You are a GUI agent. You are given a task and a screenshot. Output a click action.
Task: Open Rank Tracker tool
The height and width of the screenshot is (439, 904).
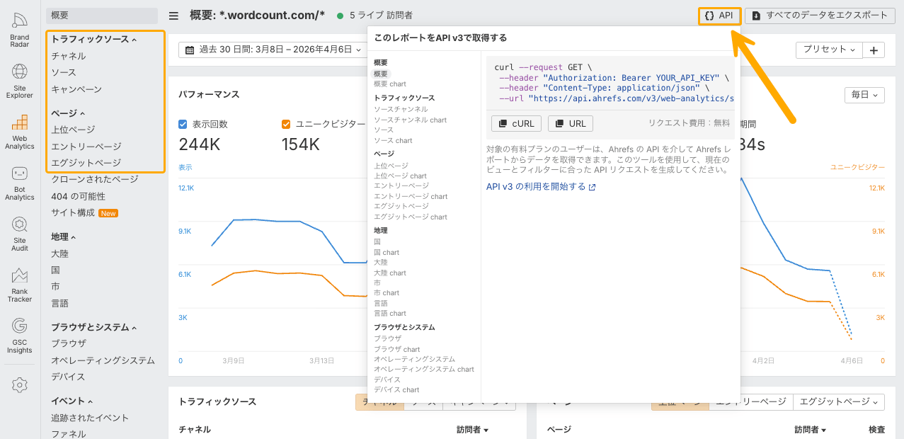[x=20, y=285]
